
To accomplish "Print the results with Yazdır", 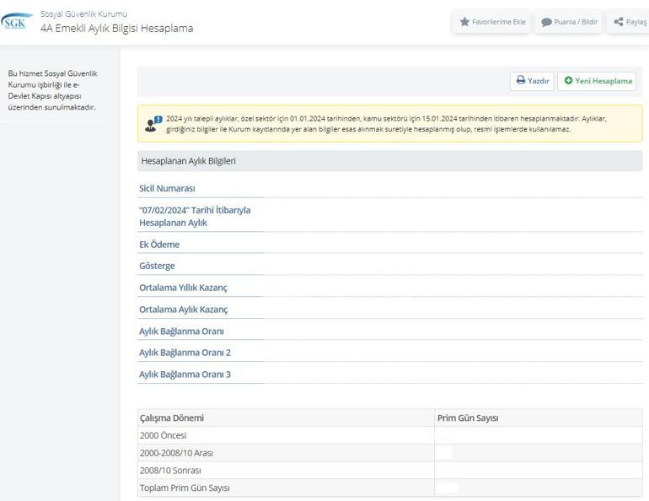I will pos(532,81).
